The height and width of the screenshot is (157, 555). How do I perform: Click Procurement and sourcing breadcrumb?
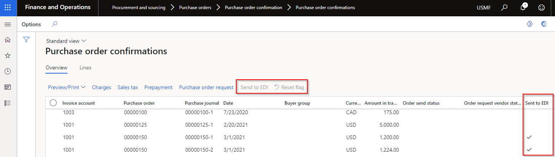(138, 8)
